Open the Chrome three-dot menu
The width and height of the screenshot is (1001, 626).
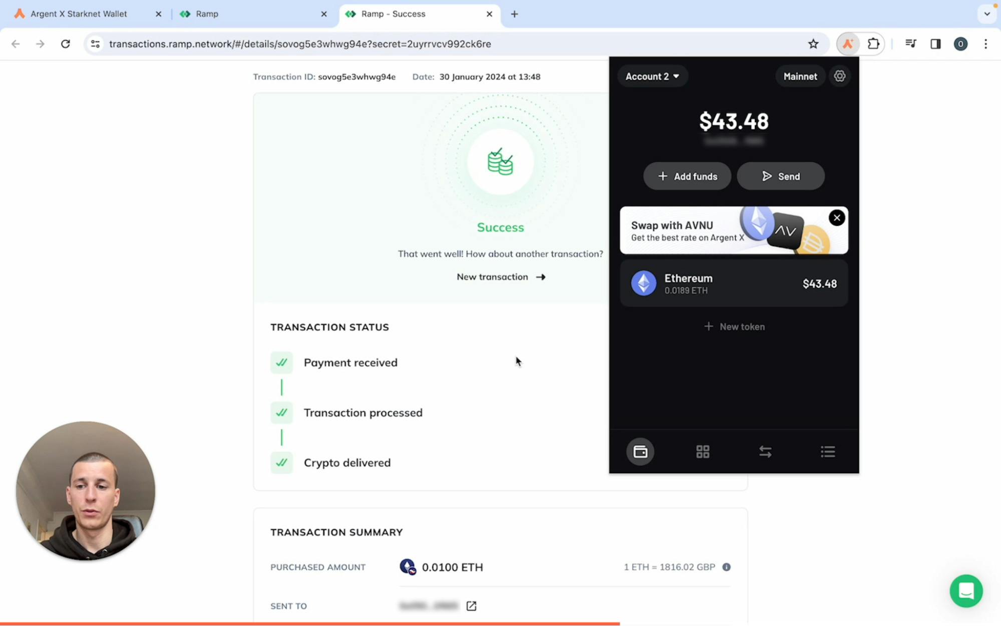985,44
